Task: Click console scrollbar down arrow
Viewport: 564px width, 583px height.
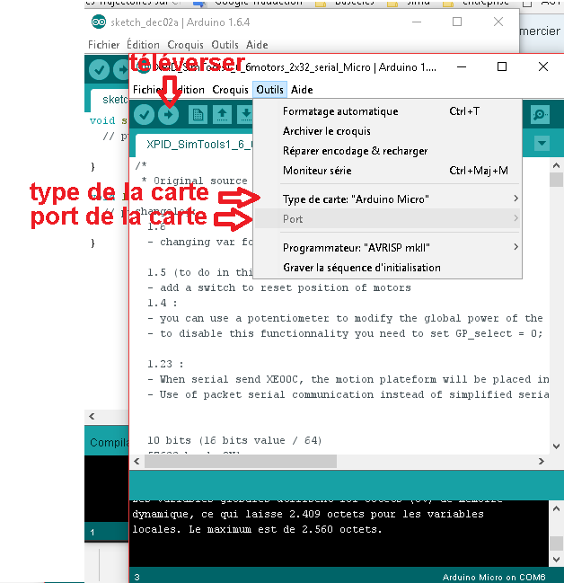Action: (x=556, y=560)
